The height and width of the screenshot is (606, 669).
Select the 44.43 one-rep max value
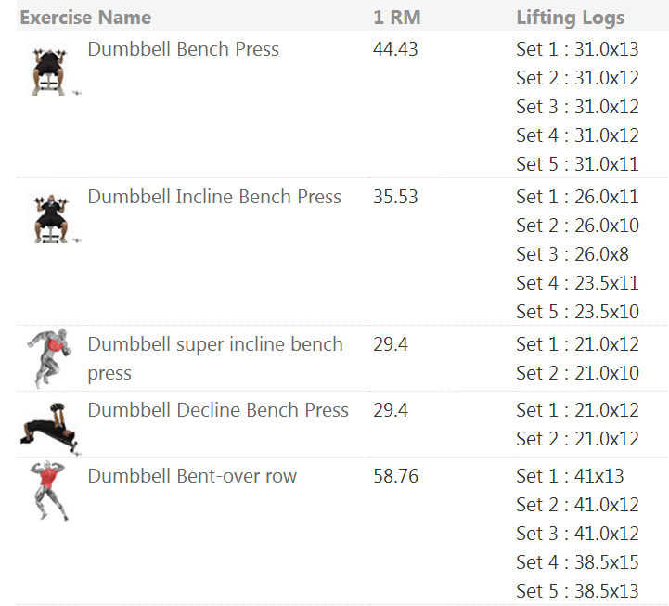pyautogui.click(x=395, y=49)
